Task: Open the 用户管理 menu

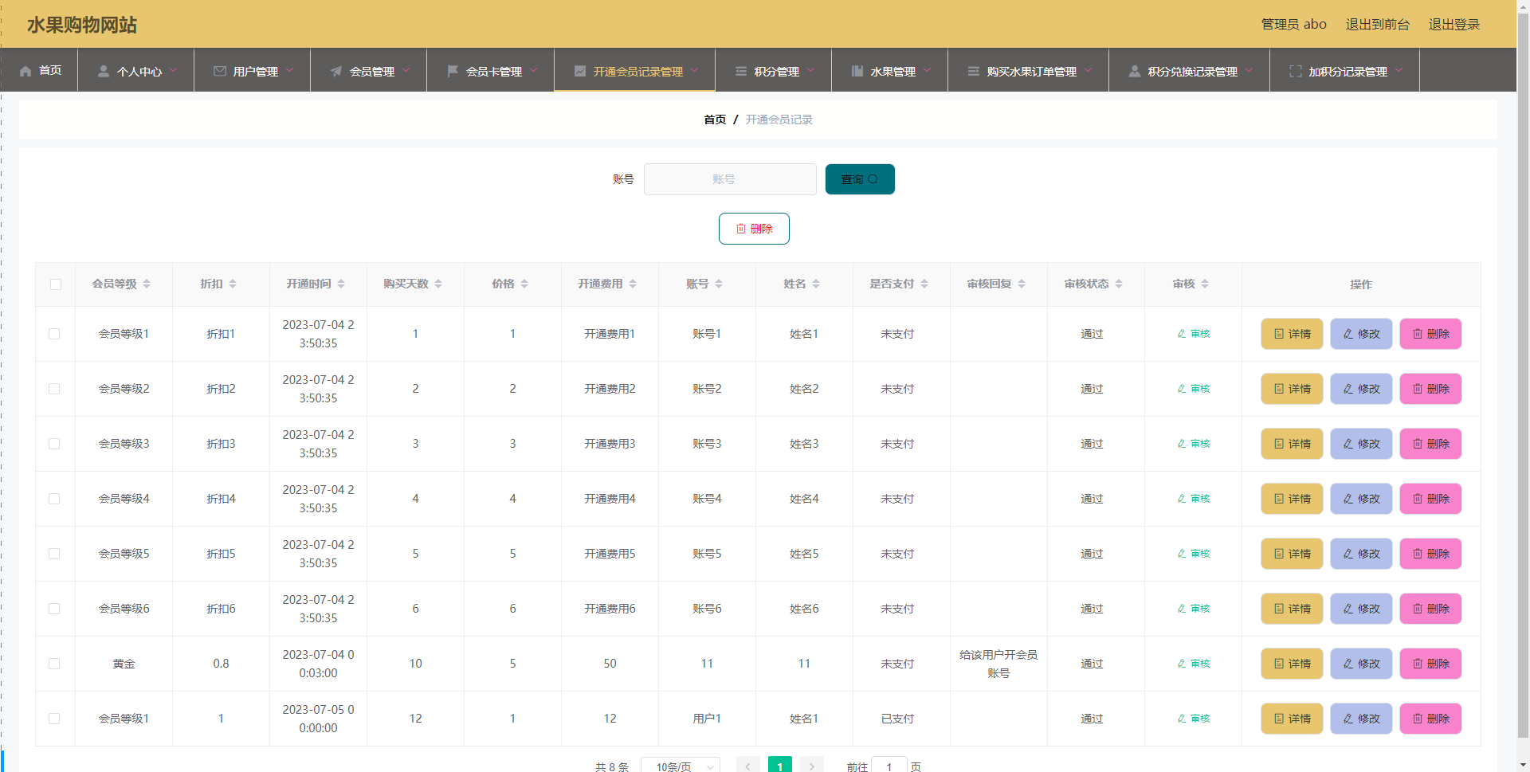Action: pyautogui.click(x=252, y=70)
